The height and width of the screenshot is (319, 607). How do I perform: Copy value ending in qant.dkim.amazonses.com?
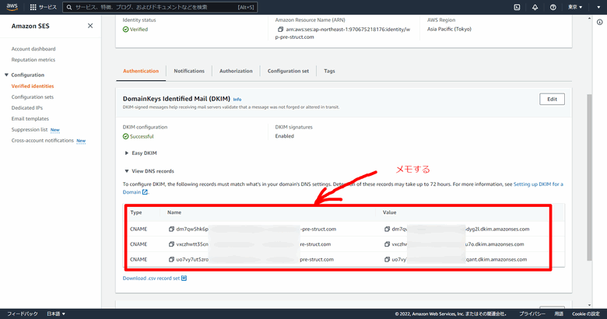point(387,259)
